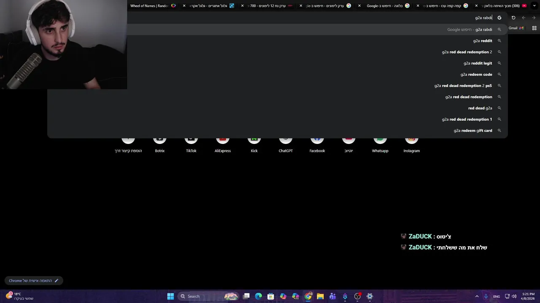The width and height of the screenshot is (540, 303).
Task: Click the Chrome icon in the taskbar
Action: 308,296
